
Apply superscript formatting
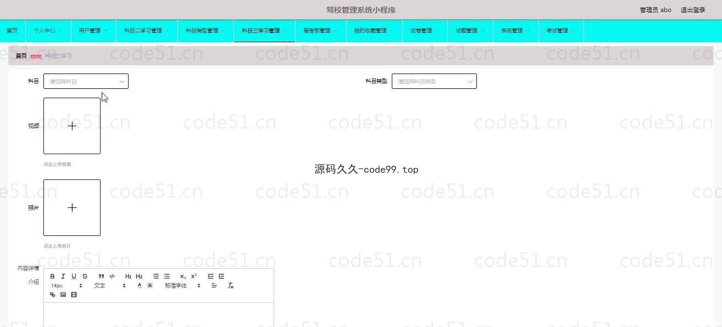(194, 276)
